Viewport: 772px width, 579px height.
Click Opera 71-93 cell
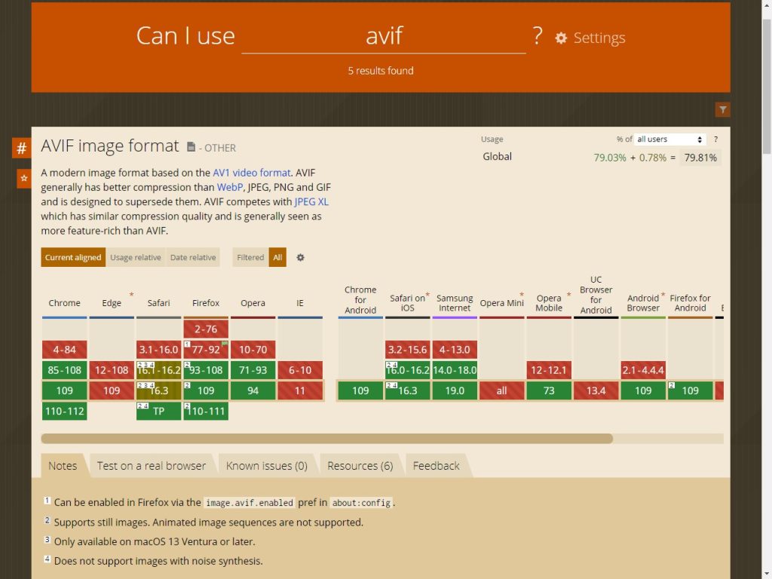(253, 370)
